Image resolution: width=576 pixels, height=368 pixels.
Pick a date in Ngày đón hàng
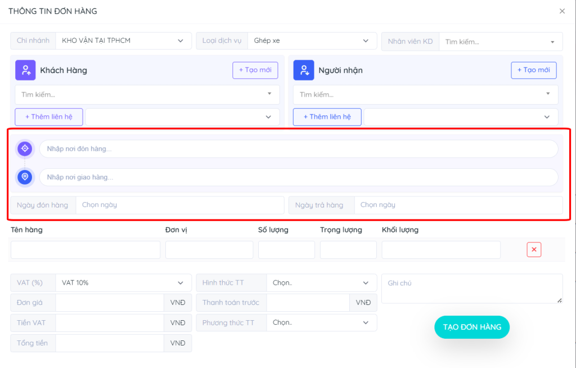[x=179, y=205]
